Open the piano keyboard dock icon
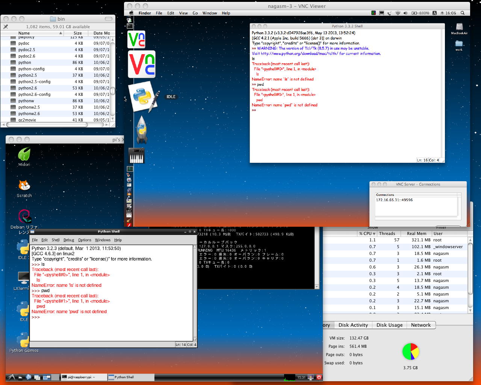This screenshot has height=385, width=481. coord(136,156)
